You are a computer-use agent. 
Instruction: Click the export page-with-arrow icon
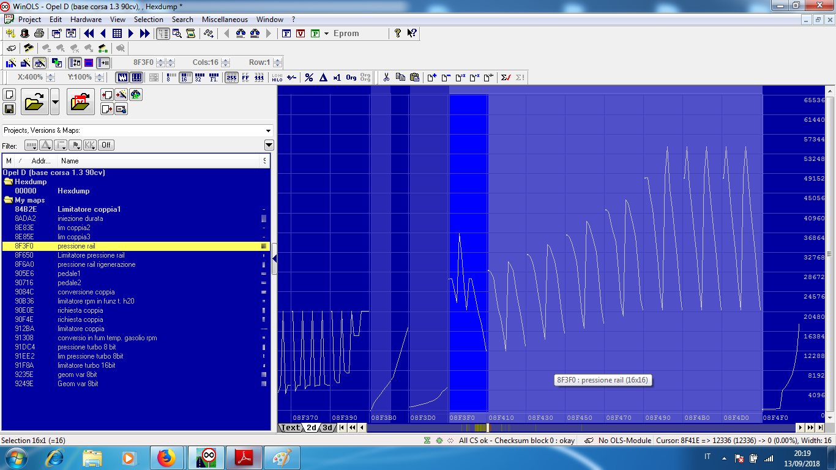click(107, 109)
